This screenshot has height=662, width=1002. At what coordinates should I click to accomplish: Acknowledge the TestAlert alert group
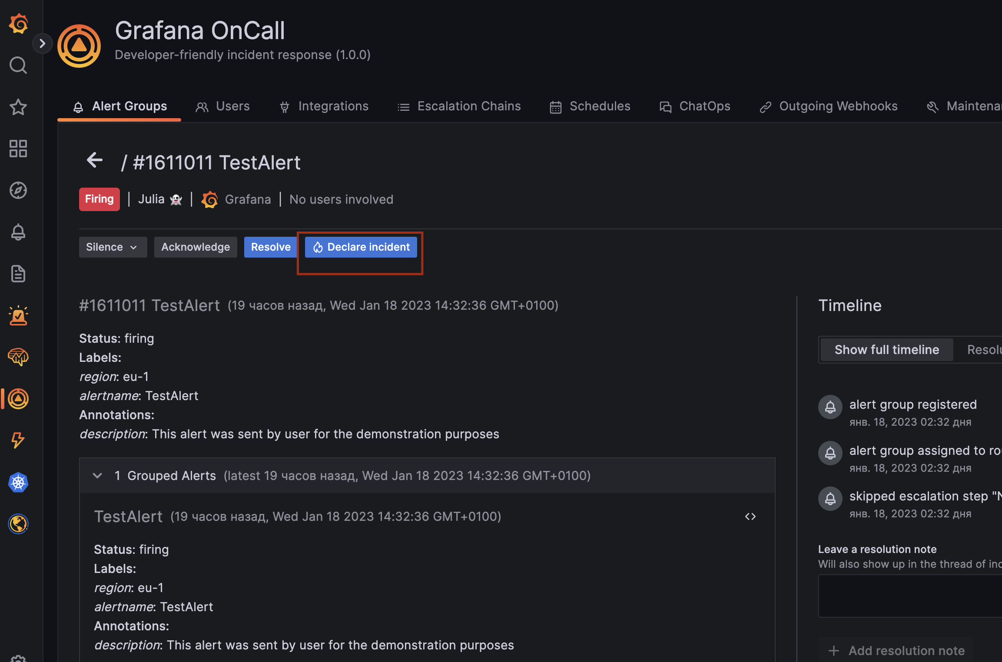coord(195,247)
